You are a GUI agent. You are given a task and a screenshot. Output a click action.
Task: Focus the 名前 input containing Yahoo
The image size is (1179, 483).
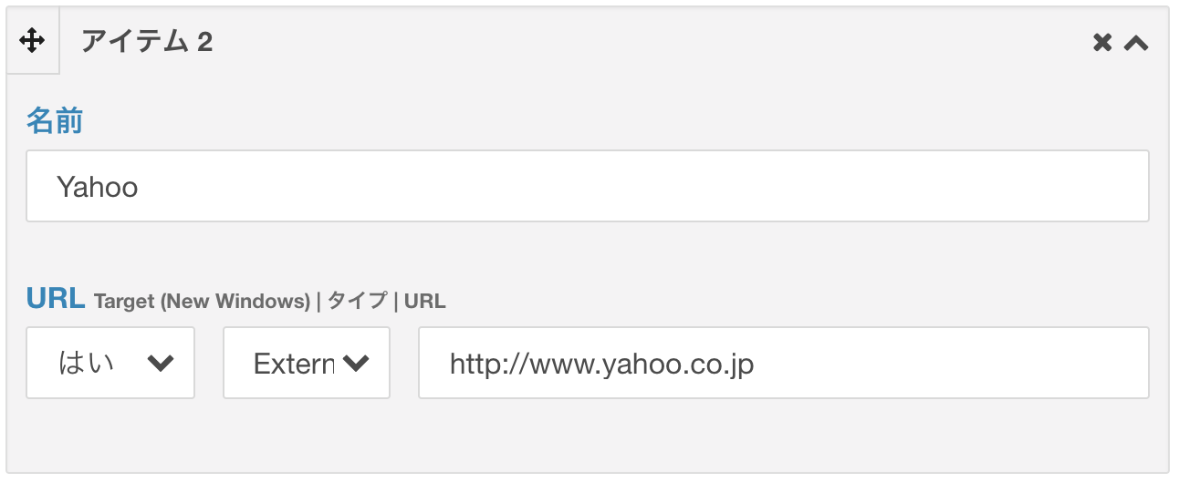coord(587,186)
